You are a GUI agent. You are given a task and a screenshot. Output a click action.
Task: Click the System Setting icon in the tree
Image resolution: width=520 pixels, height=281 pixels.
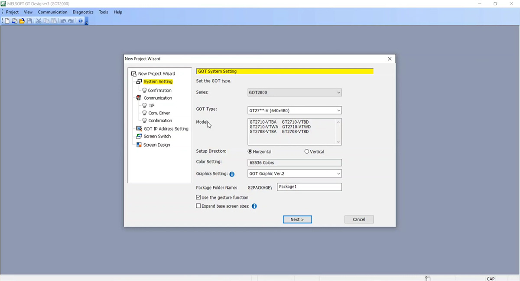coord(139,82)
